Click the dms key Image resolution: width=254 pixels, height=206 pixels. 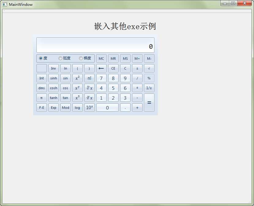point(42,88)
